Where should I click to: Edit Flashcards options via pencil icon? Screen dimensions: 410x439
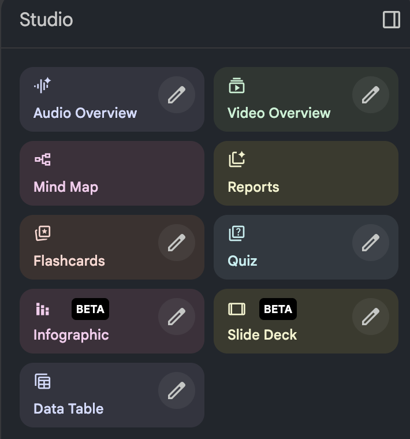tap(177, 243)
